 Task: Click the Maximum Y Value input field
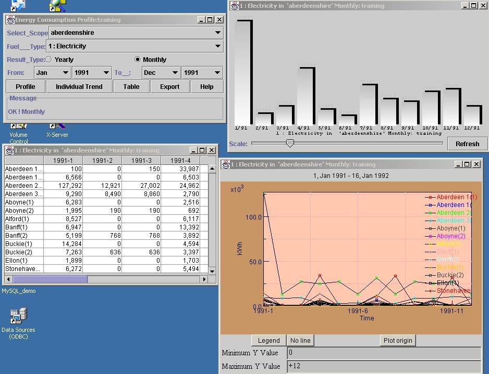pyautogui.click(x=384, y=366)
